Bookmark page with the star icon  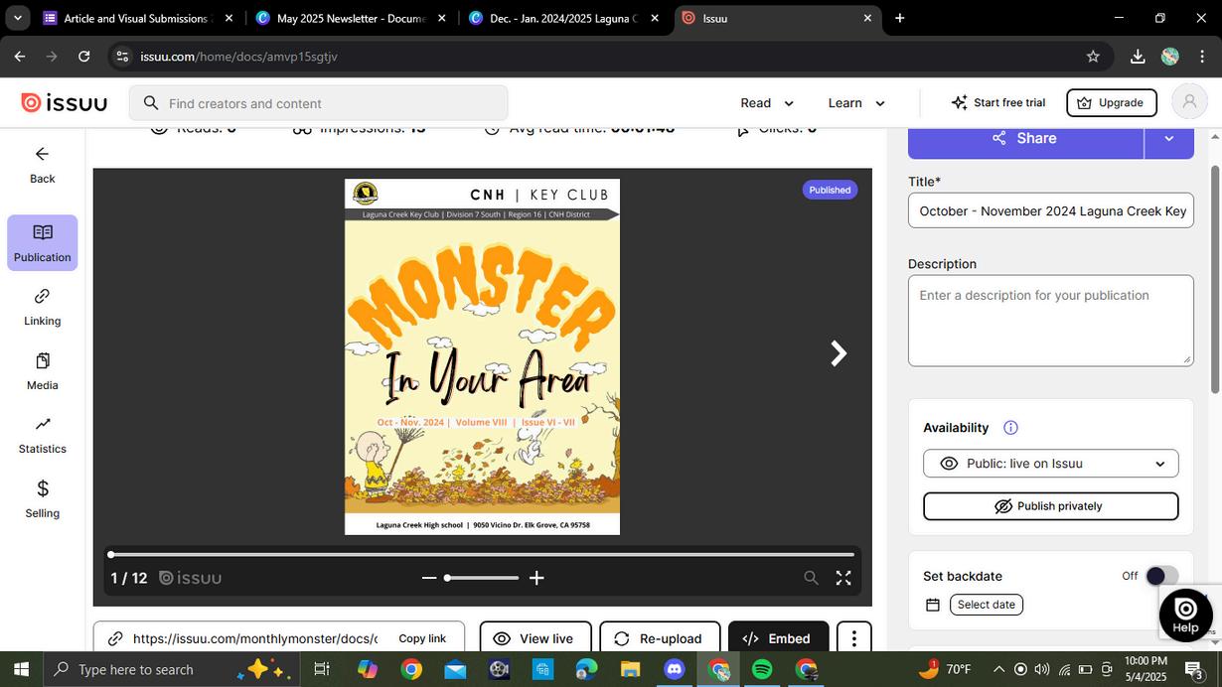pos(1093,57)
